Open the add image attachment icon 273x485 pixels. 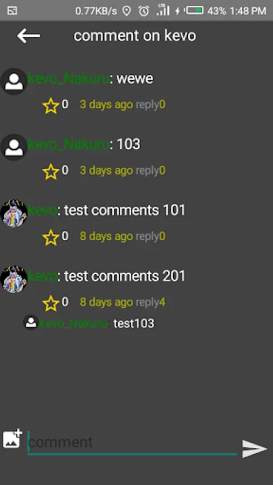(12, 439)
